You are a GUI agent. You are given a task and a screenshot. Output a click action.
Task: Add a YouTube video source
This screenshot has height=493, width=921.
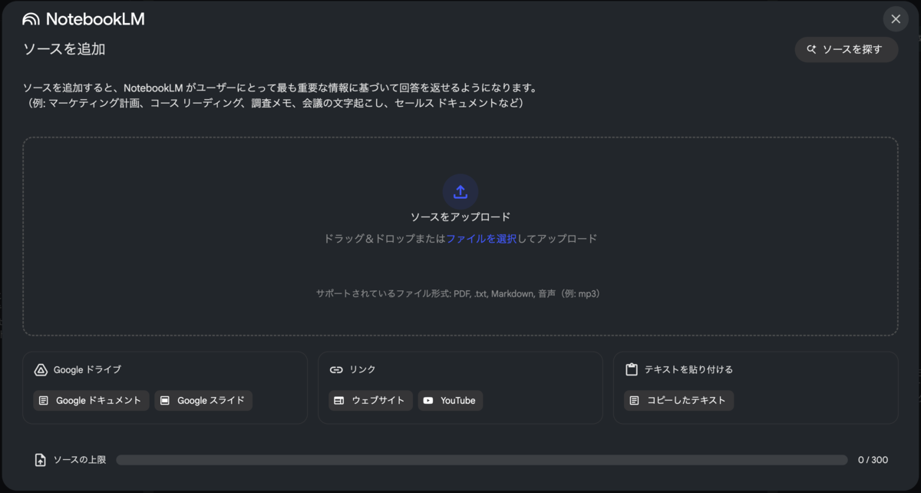[x=451, y=400]
